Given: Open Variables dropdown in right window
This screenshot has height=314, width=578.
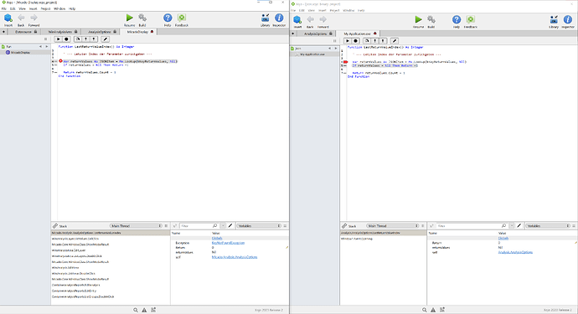Looking at the screenshot, I should 548,225.
